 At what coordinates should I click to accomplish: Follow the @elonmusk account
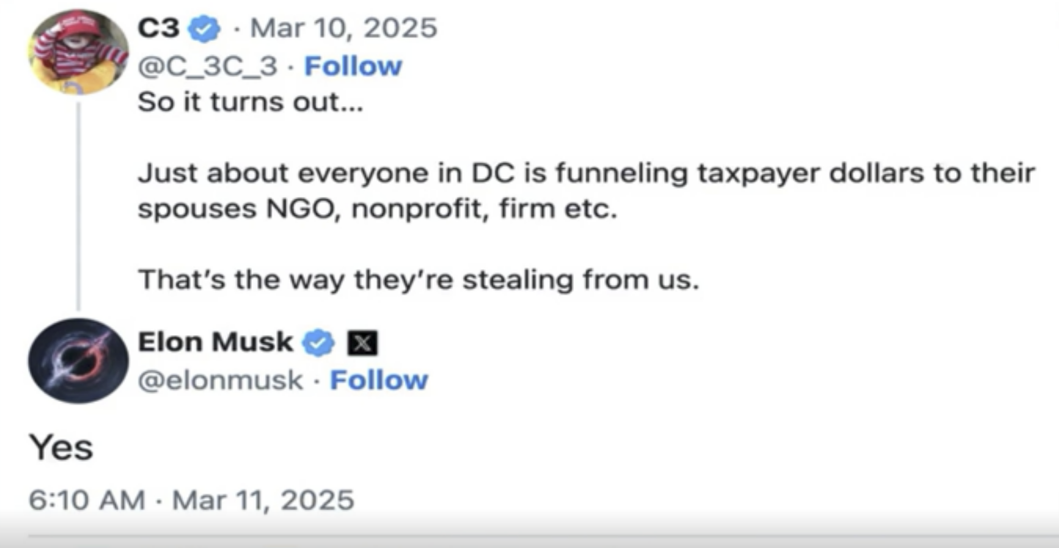tap(379, 380)
